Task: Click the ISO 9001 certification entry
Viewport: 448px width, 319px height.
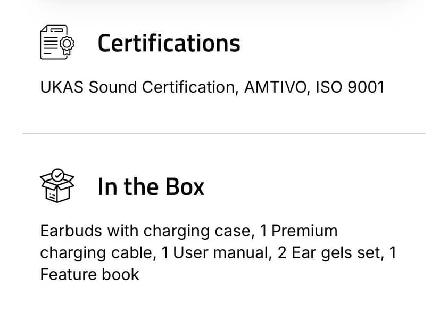Action: click(x=350, y=87)
